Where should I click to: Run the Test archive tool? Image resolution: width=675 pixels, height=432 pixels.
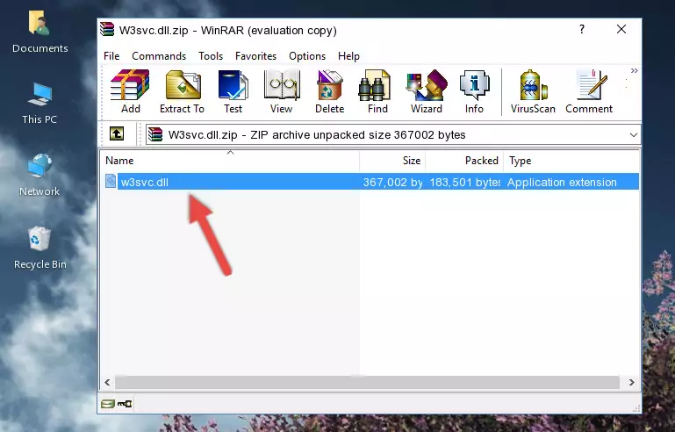click(x=233, y=91)
